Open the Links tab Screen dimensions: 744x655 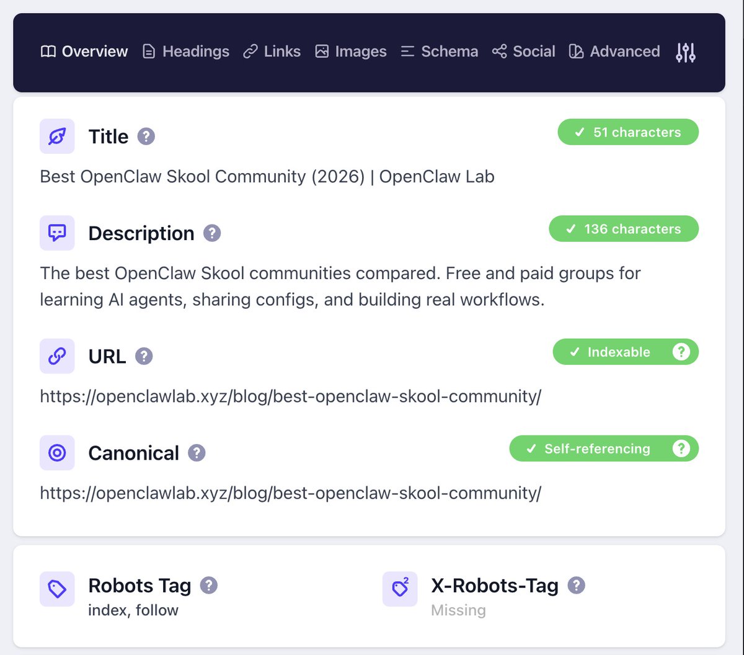[x=272, y=51]
